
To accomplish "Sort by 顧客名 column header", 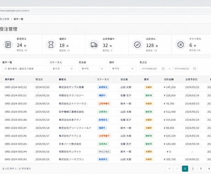I will click(x=62, y=79).
